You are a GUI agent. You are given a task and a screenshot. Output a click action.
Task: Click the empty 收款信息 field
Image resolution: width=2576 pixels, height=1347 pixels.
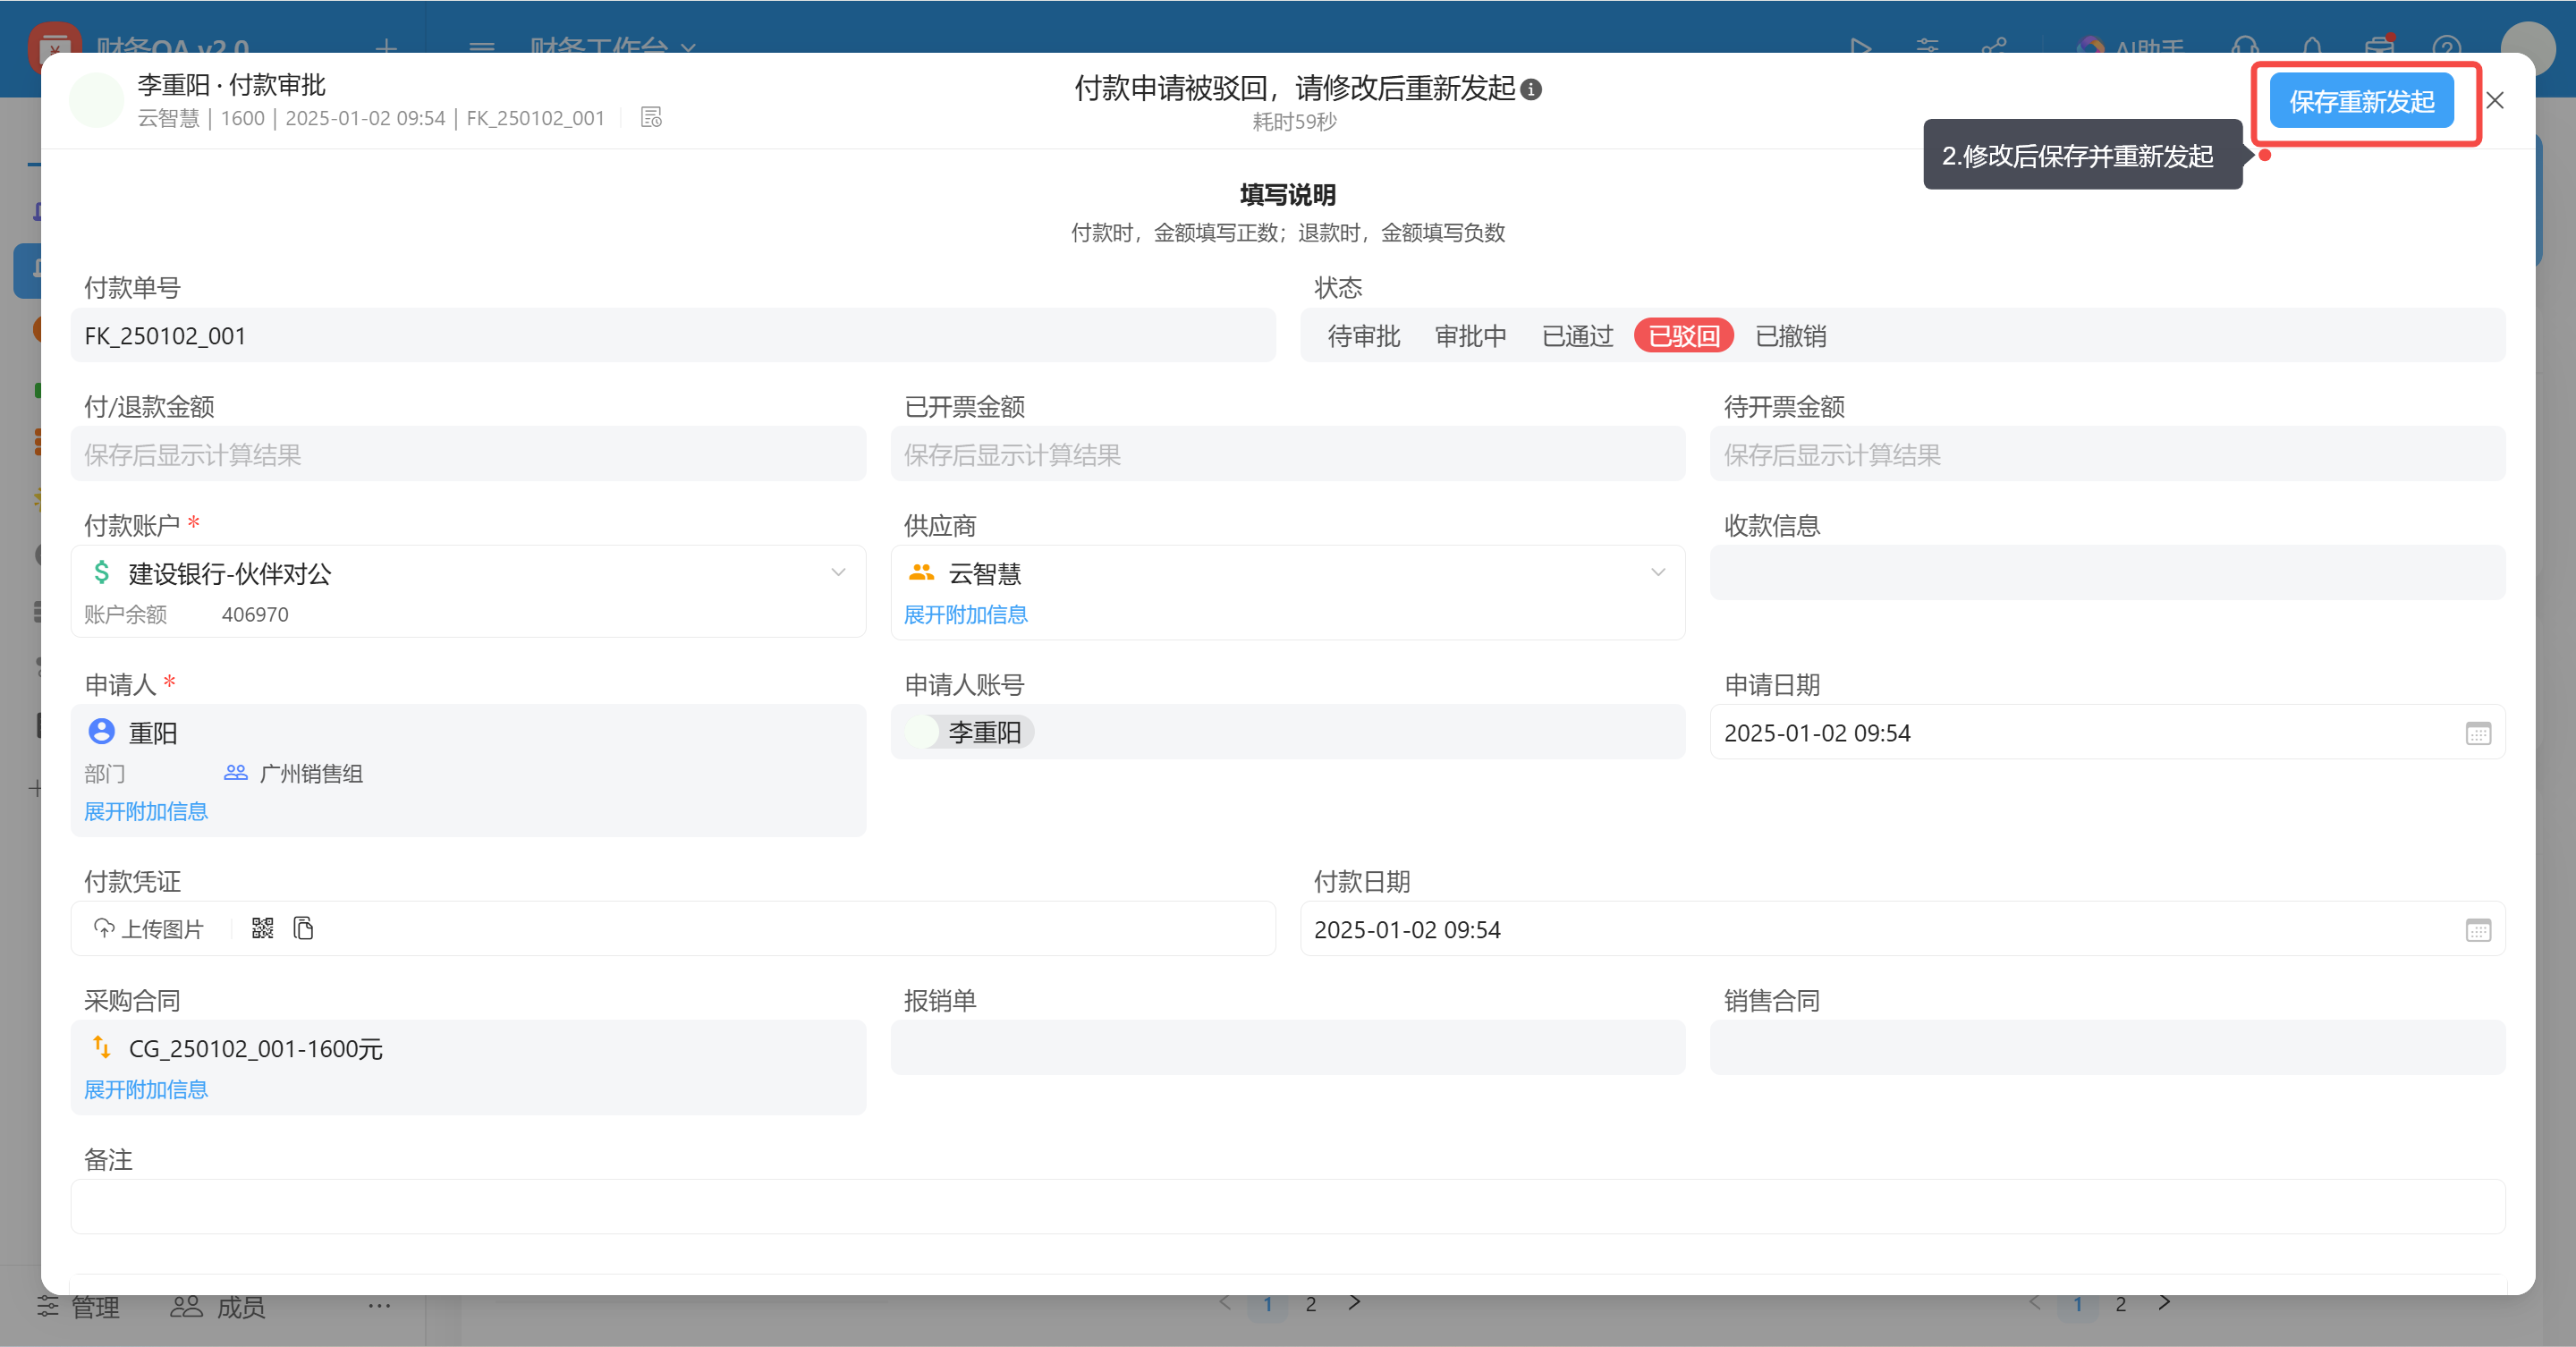(x=2107, y=573)
